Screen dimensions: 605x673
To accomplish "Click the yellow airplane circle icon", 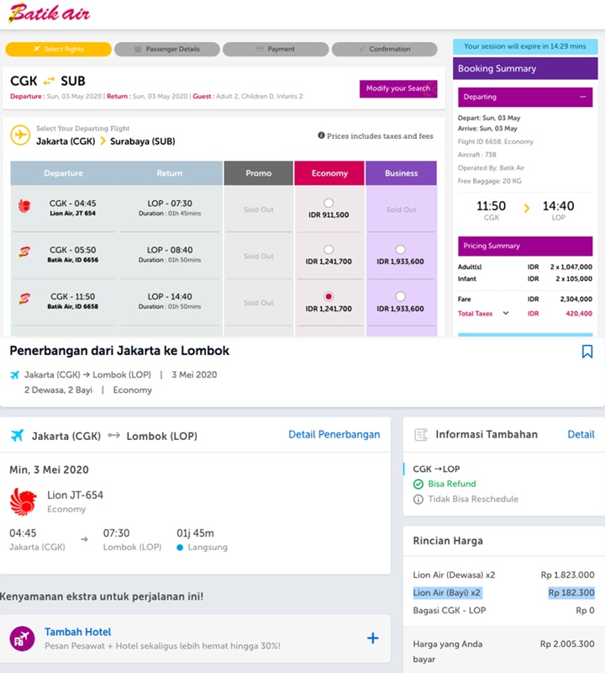I will click(x=20, y=135).
